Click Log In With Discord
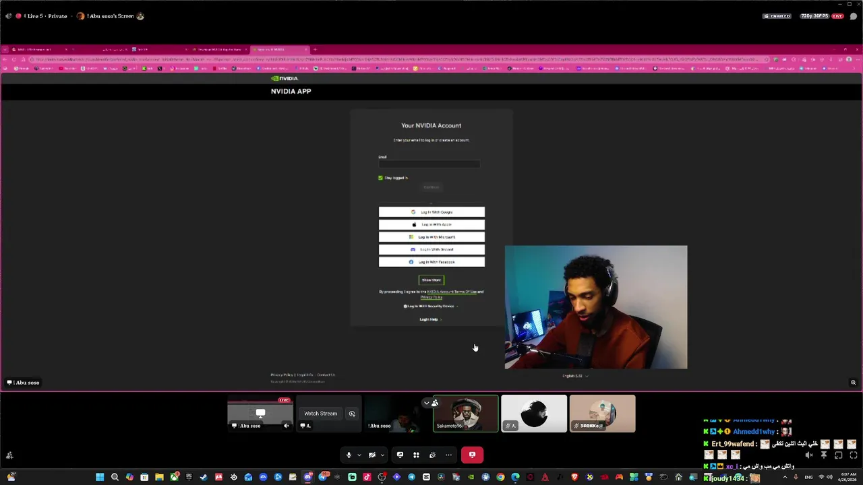 [431, 249]
